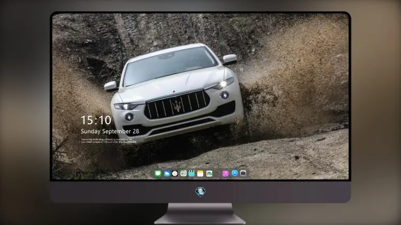Open the yellow Notes app icon
This screenshot has height=225, width=401.
tap(200, 174)
